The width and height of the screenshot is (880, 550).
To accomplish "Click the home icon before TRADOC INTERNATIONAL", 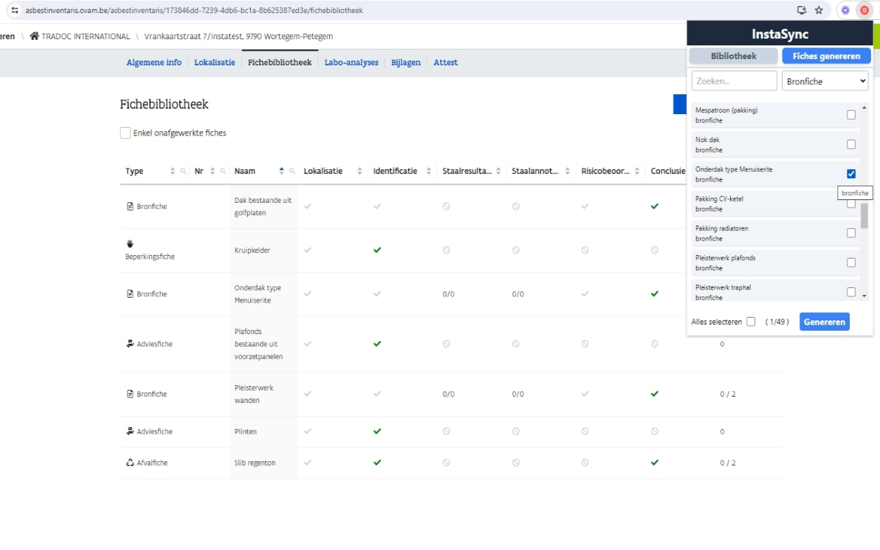I will coord(34,36).
